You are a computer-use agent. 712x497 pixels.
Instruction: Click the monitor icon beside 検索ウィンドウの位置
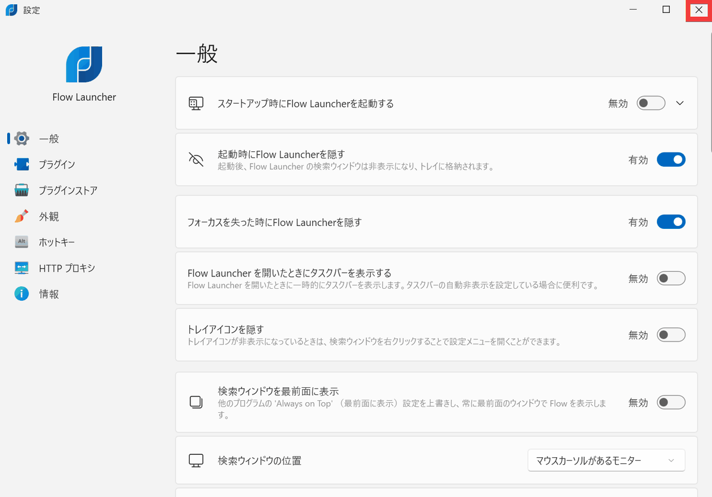(x=196, y=460)
